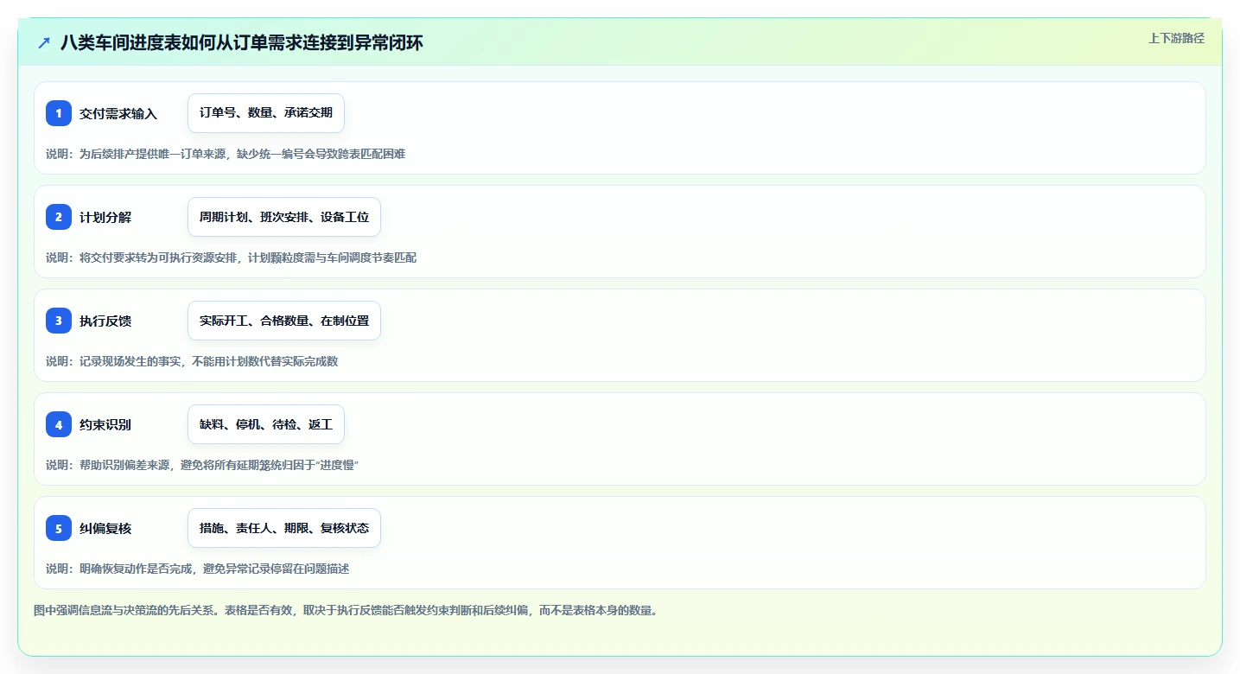The height and width of the screenshot is (674, 1240).
Task: Click the arrow icon beside the title
Action: coord(44,42)
